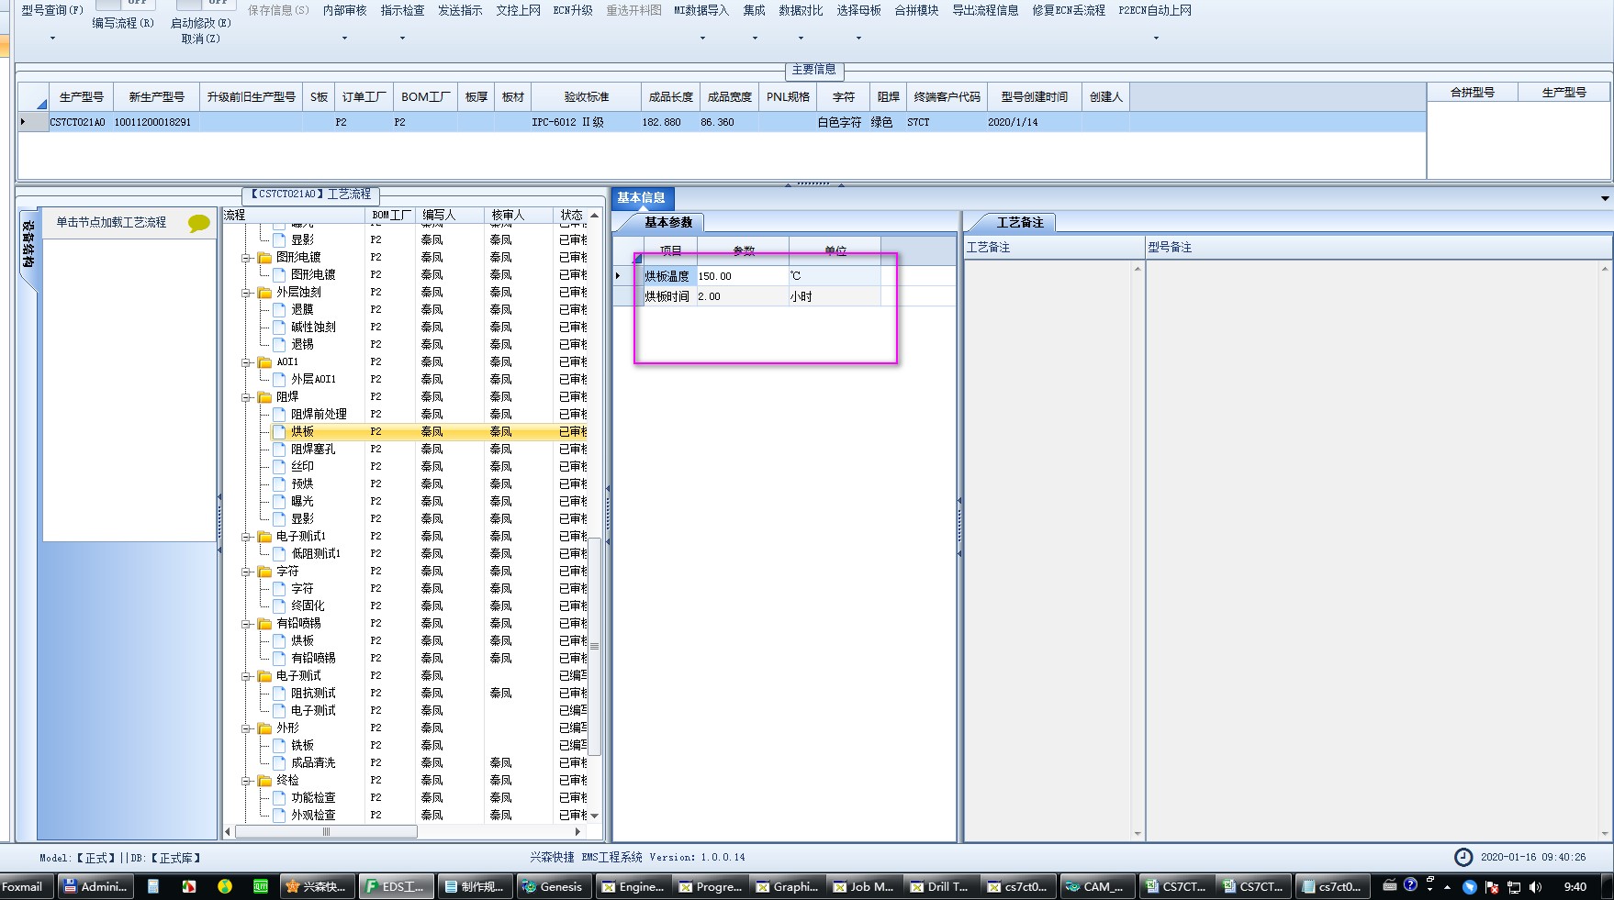Click the folder icon of 图形电镀 node
This screenshot has height=900, width=1614.
point(264,258)
